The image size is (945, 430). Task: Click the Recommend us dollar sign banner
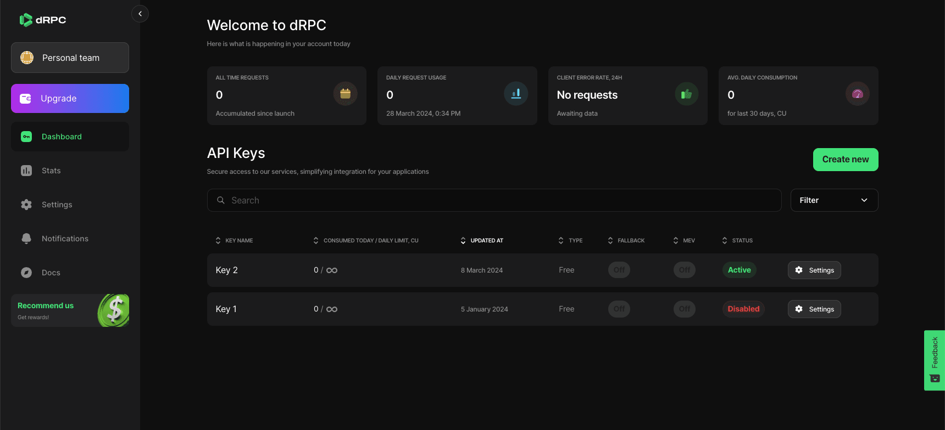(70, 310)
